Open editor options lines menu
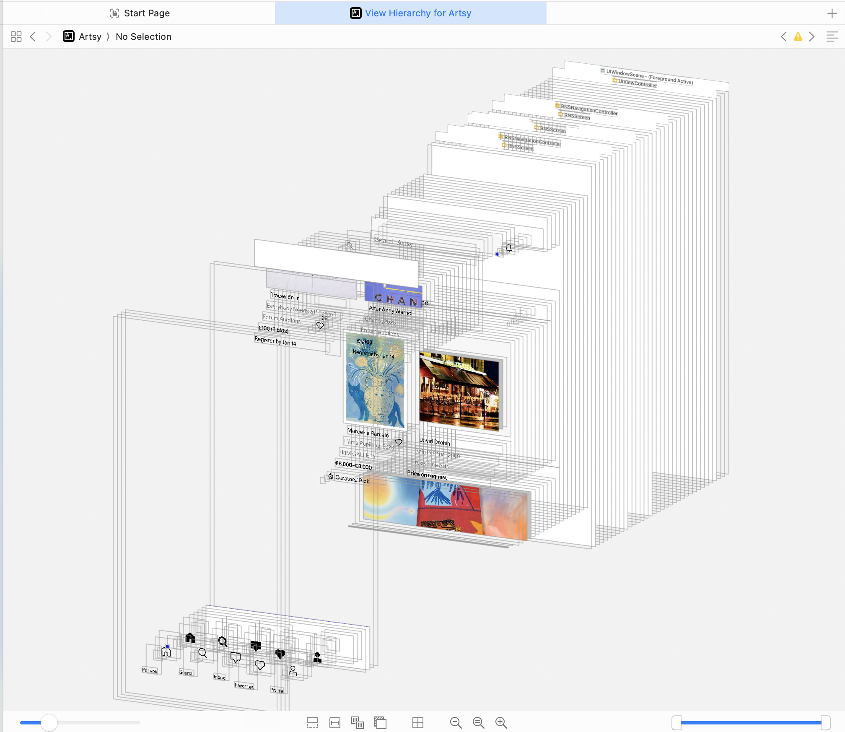The height and width of the screenshot is (732, 845). (x=832, y=36)
